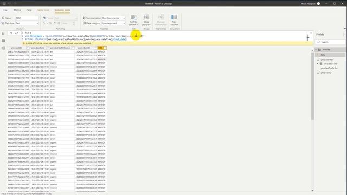The image size is (347, 195).
Task: Click decimal places stepper box
Action: tap(68, 23)
